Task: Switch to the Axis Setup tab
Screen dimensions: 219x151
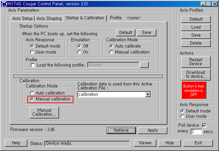Action: pos(22,18)
